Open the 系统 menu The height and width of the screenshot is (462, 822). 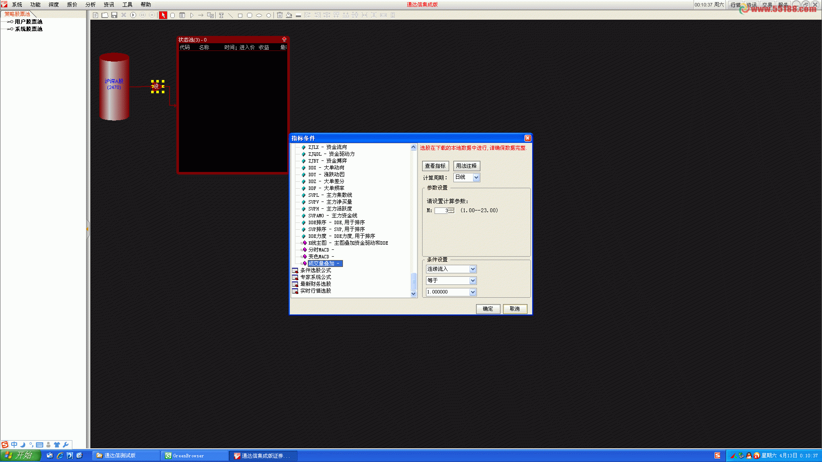click(x=17, y=5)
